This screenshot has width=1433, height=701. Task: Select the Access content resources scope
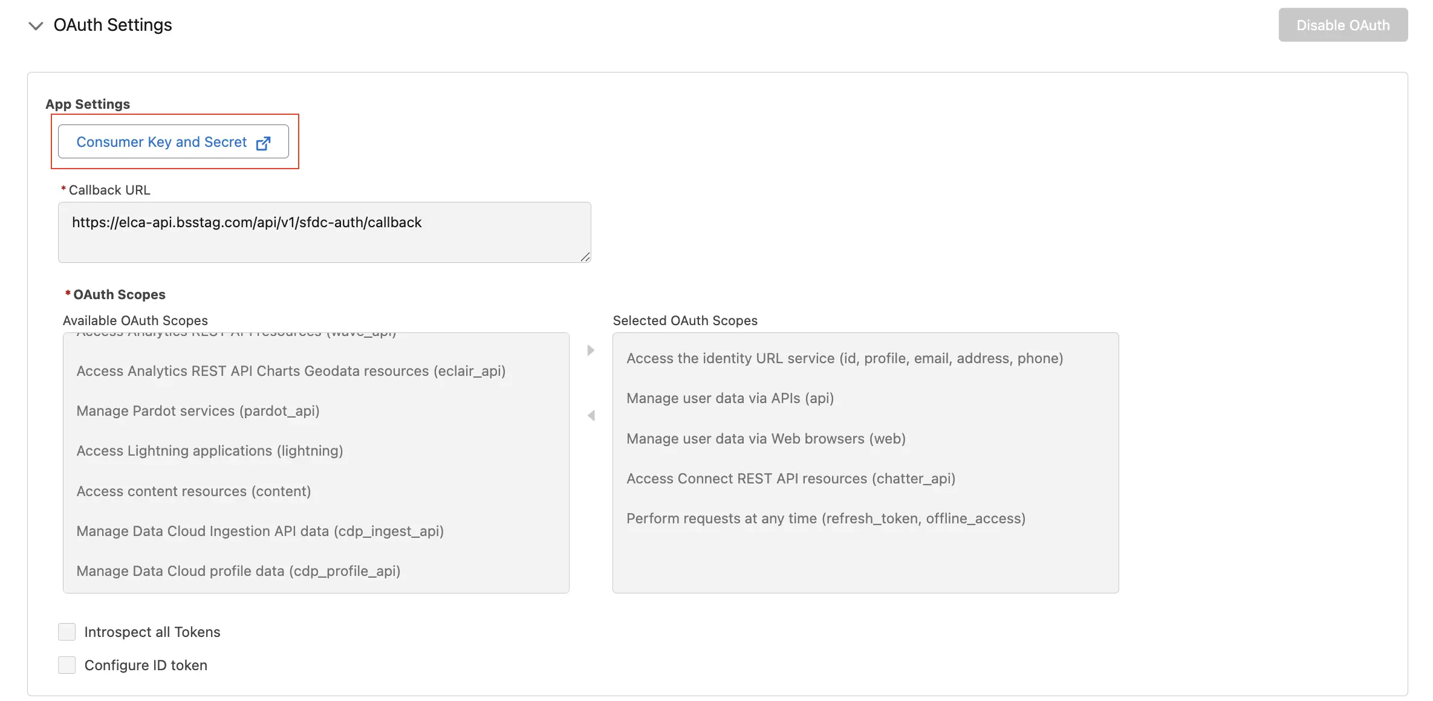[x=193, y=491]
